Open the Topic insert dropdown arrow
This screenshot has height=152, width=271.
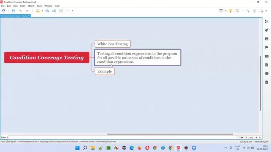[x=42, y=11]
